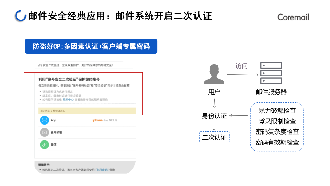This screenshot has height=186, width=330.
Task: Select the 身份认证 label in diagram
Action: point(214,116)
